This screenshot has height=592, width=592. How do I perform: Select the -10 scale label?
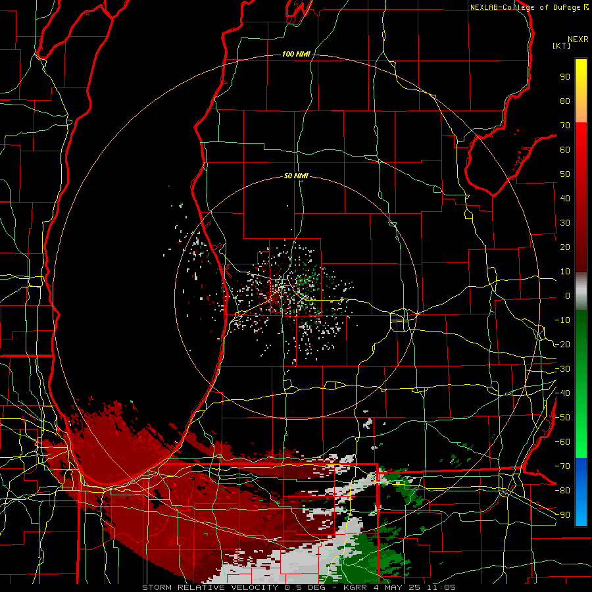pyautogui.click(x=562, y=320)
